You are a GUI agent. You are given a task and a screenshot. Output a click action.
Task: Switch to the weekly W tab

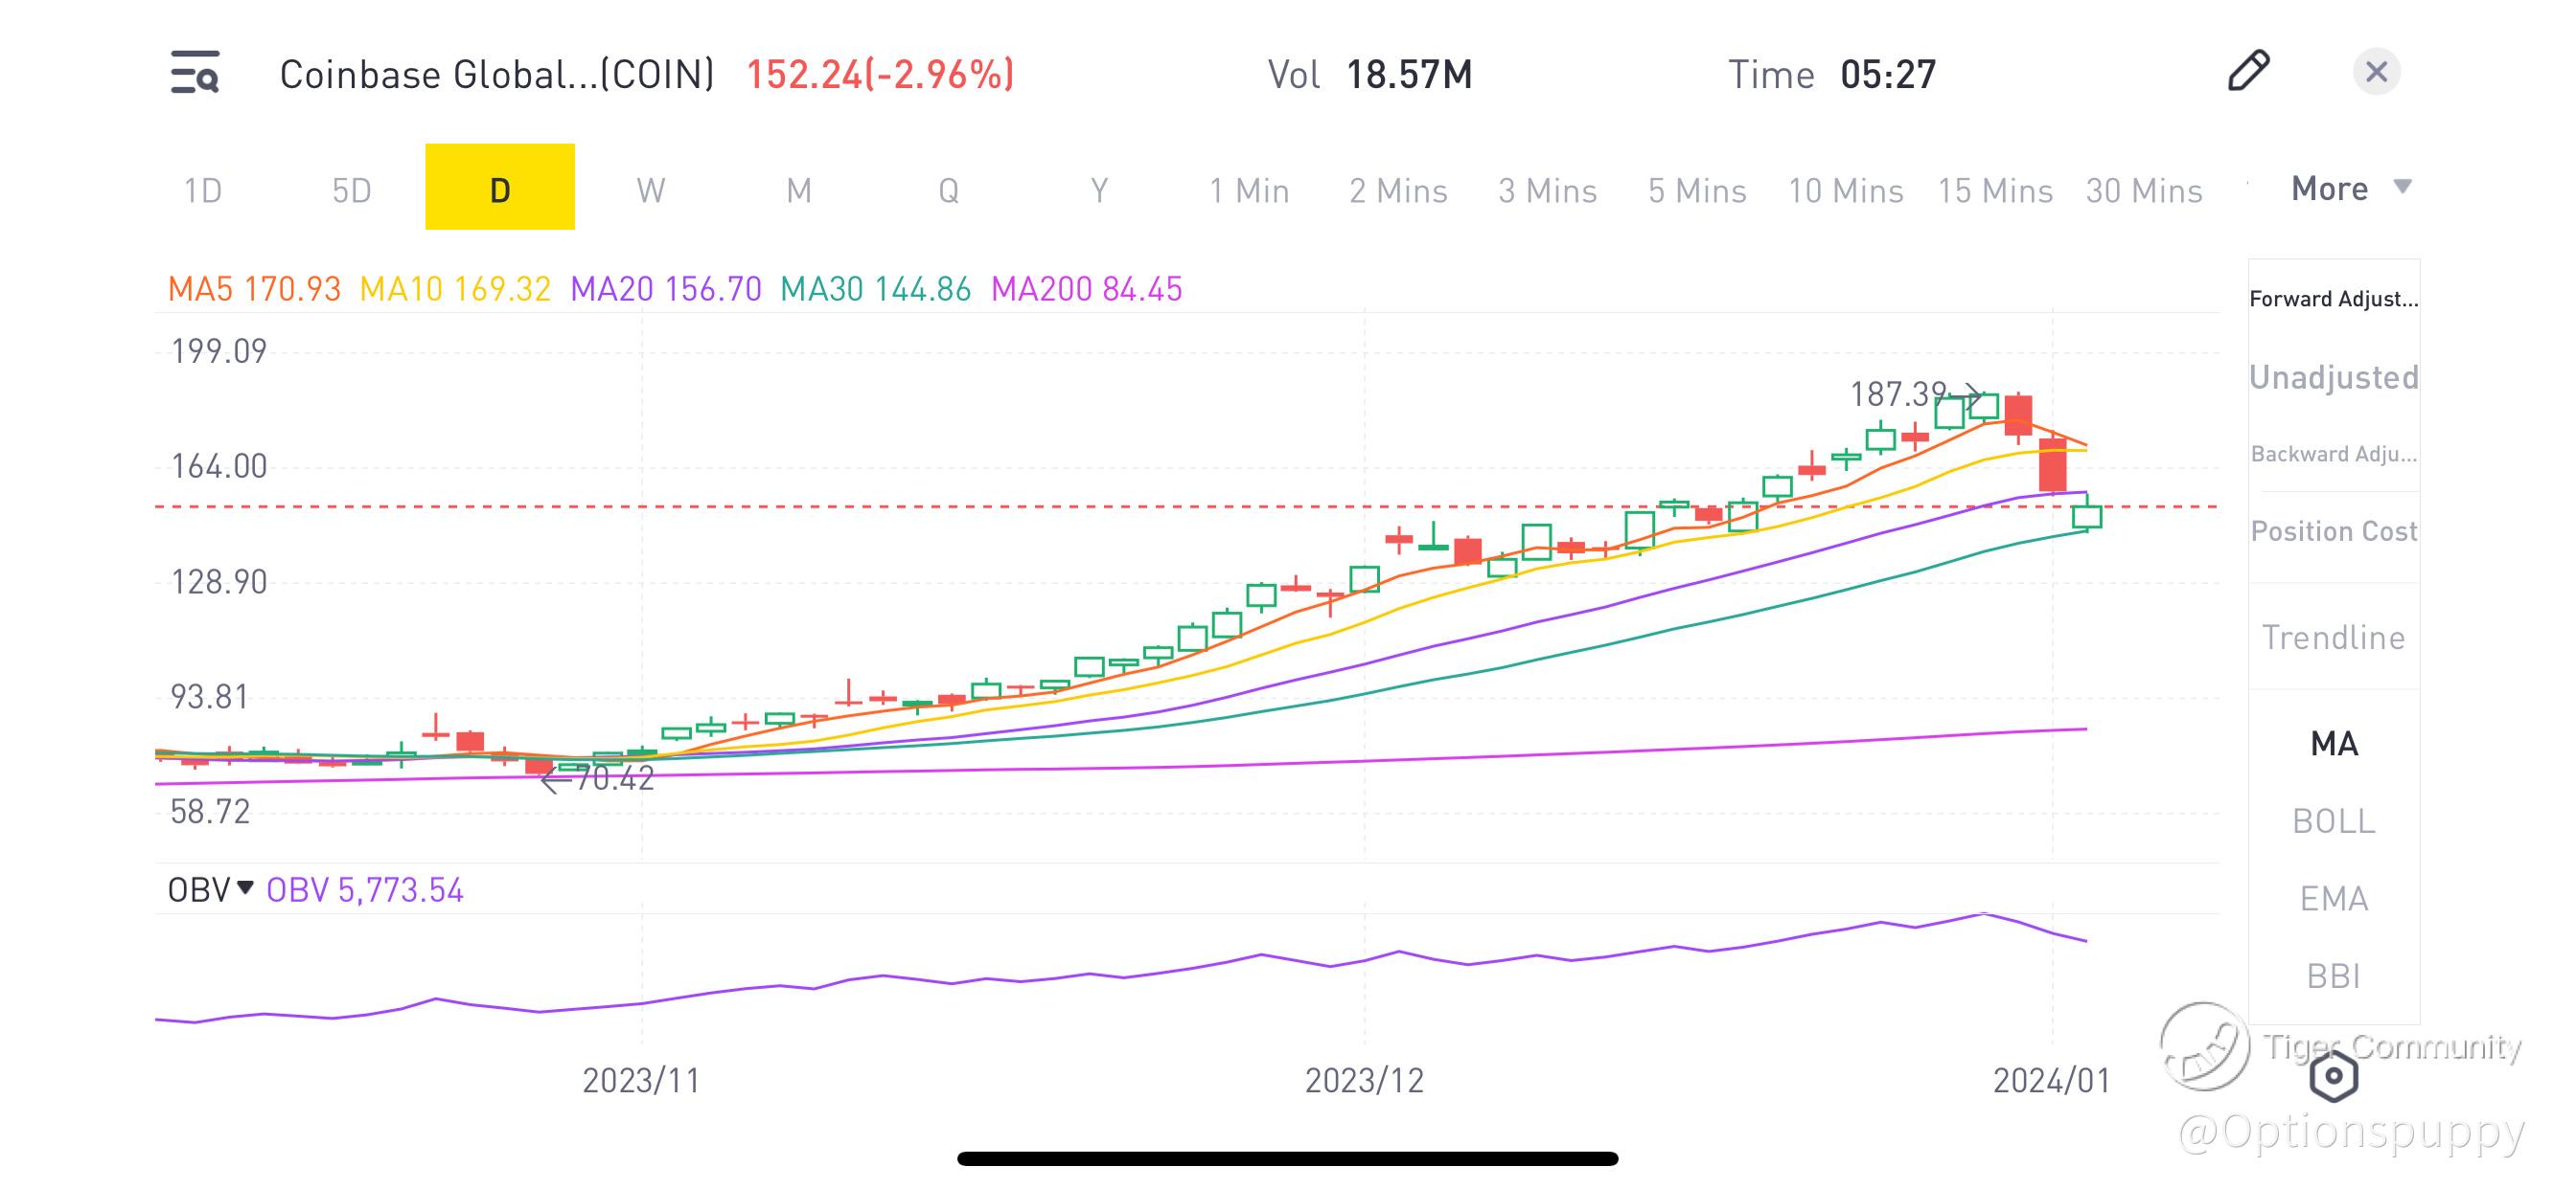coord(650,190)
